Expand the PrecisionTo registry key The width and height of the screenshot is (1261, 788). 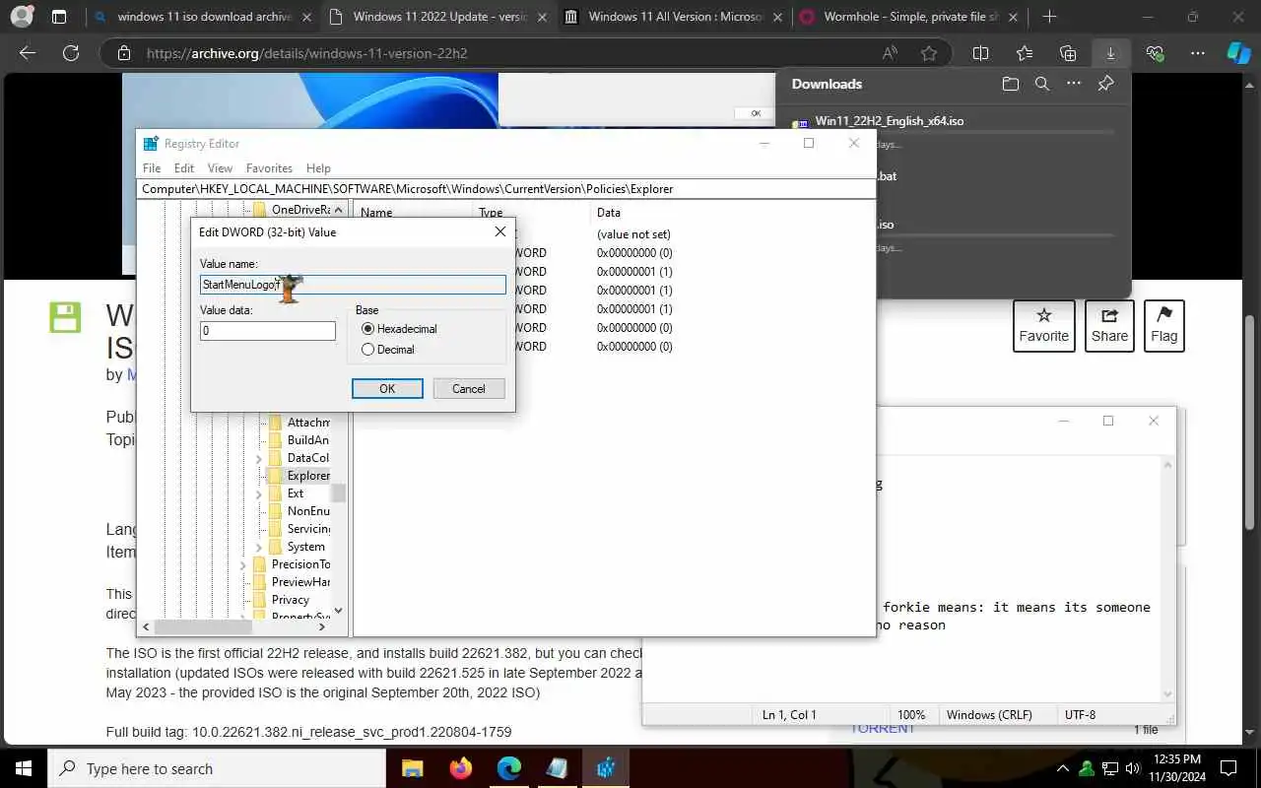click(243, 564)
